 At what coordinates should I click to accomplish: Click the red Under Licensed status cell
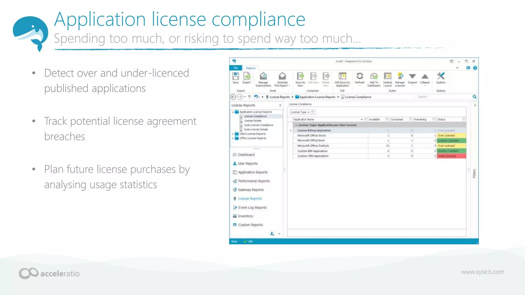tap(451, 156)
